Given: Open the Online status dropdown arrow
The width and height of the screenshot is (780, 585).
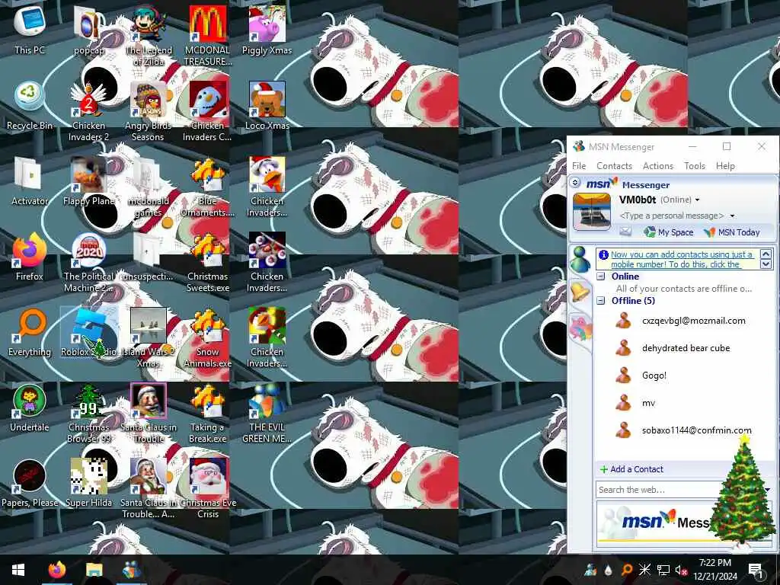Looking at the screenshot, I should (698, 200).
